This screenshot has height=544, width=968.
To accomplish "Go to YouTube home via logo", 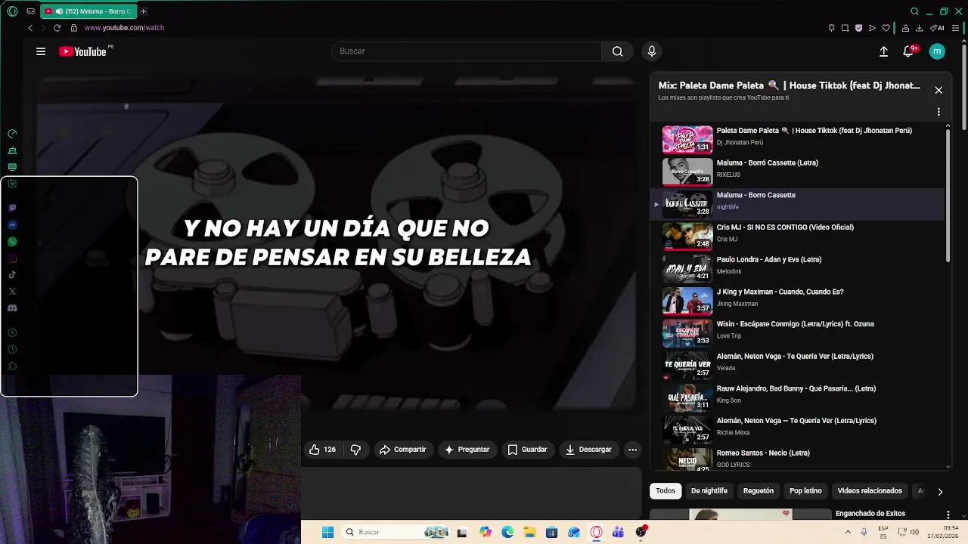I will [x=82, y=51].
